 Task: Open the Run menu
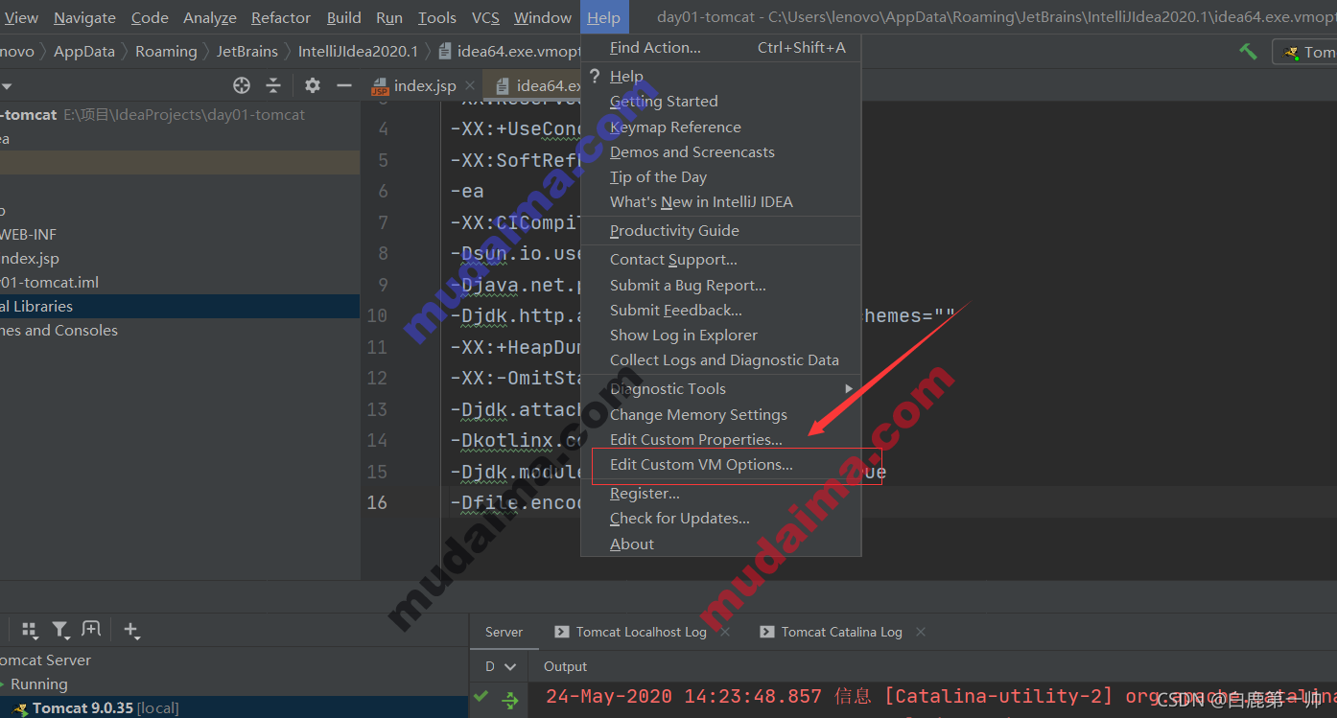pos(389,17)
